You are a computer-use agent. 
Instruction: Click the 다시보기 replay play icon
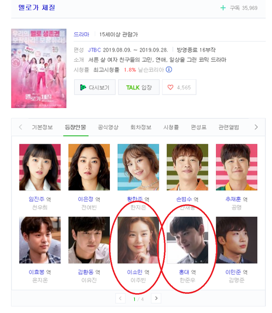click(83, 87)
